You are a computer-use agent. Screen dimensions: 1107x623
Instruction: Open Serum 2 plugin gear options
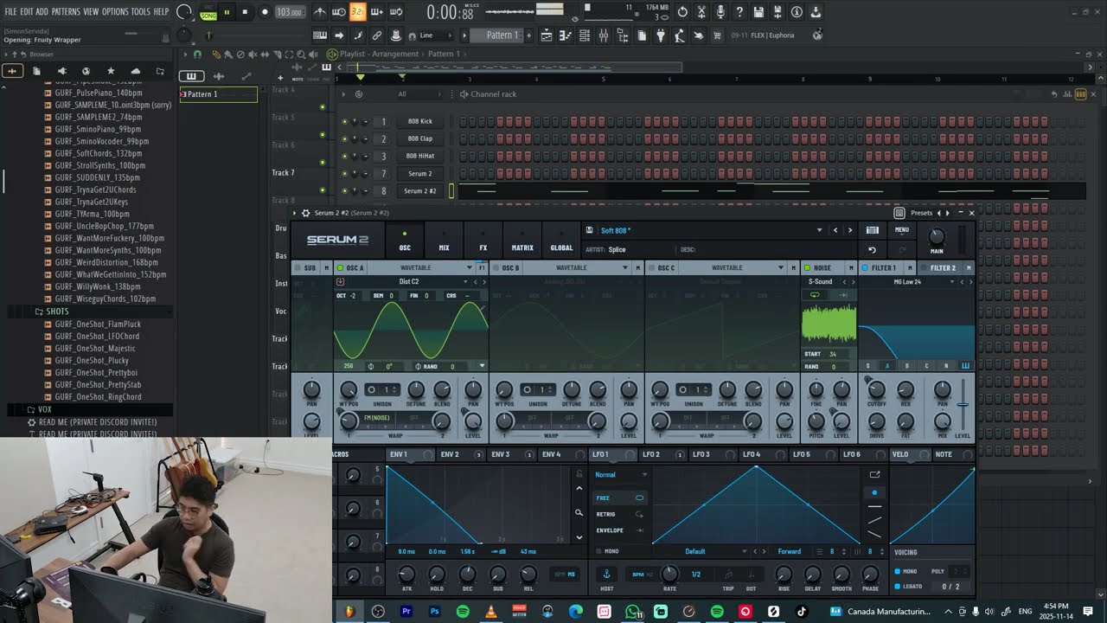point(305,213)
